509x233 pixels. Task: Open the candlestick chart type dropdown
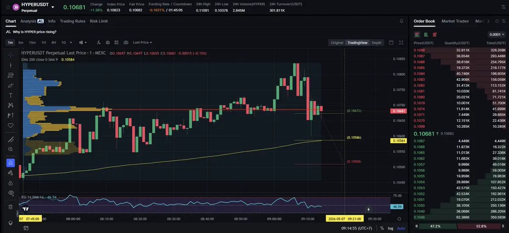[x=83, y=42]
